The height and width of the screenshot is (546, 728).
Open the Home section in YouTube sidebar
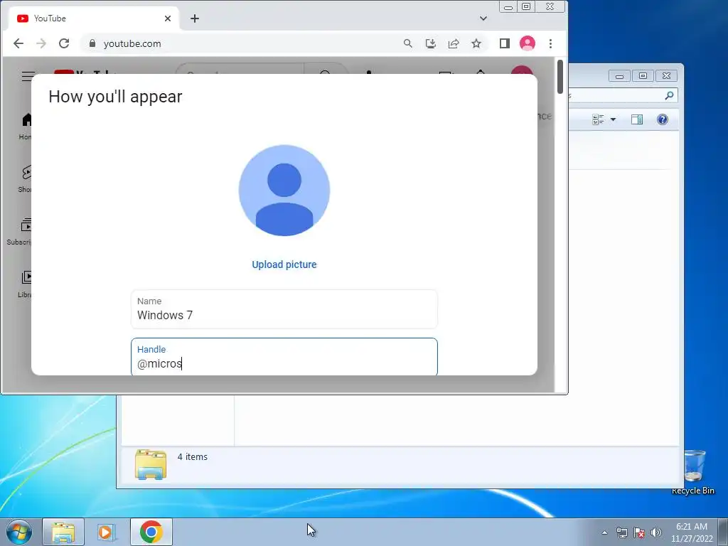click(x=26, y=125)
